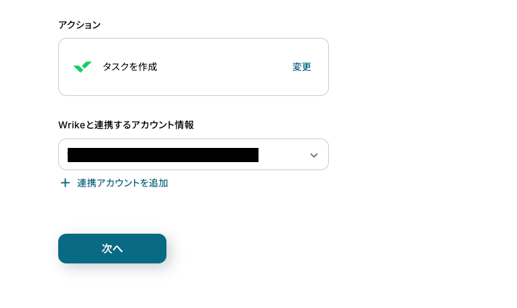Click the アクション section label
This screenshot has width=517, height=308.
coord(79,25)
